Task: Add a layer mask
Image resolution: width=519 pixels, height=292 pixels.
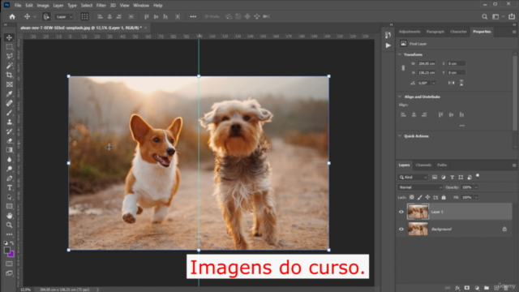Action: click(467, 288)
